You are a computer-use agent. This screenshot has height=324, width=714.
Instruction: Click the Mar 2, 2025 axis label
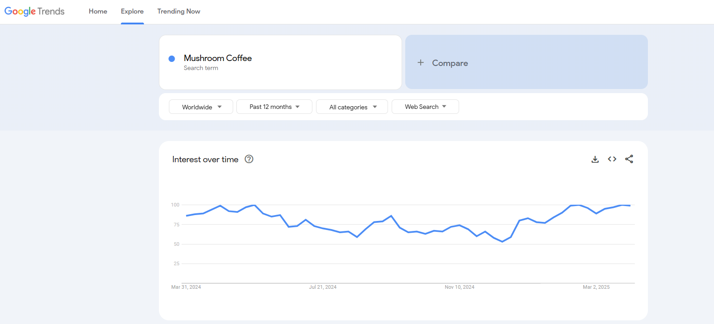596,287
